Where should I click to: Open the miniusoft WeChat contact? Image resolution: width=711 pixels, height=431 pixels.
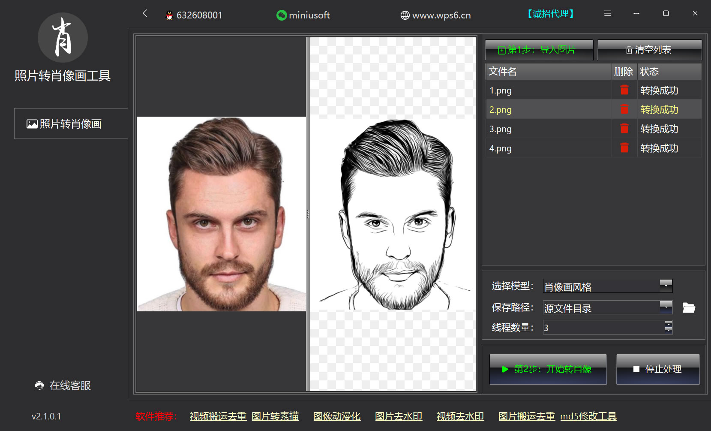pos(303,15)
